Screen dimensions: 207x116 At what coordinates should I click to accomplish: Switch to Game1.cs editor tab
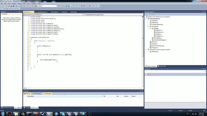tap(65, 12)
